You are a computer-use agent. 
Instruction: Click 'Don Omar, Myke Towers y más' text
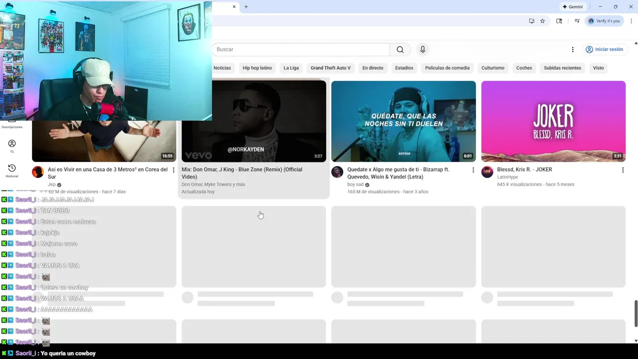pos(213,184)
